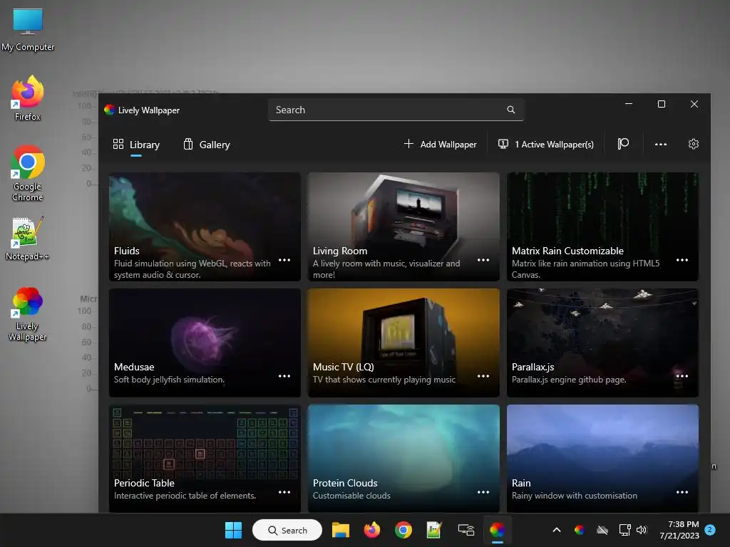Select the Medusae jellyfish wallpaper

pos(205,343)
